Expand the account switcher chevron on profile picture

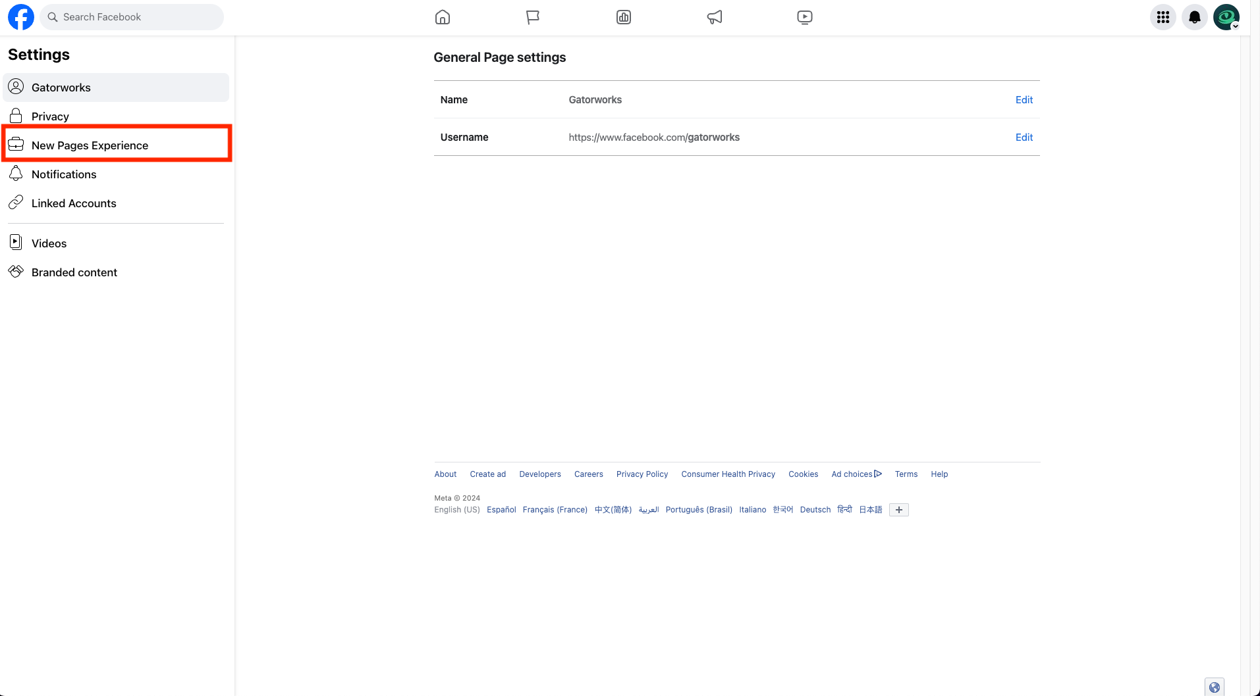[x=1235, y=25]
